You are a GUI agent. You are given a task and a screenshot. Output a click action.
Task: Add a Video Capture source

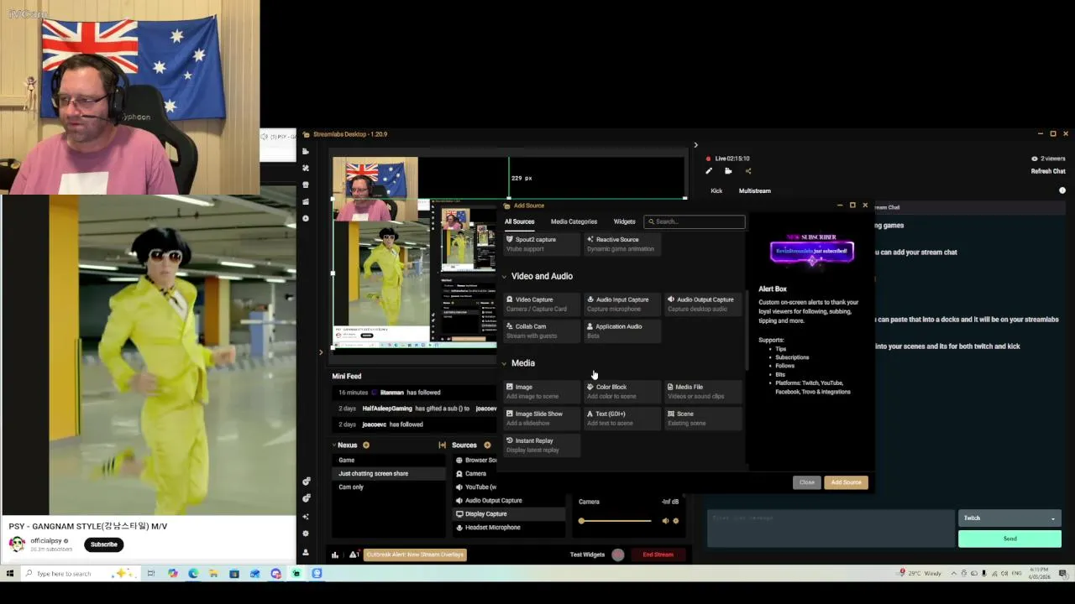click(542, 304)
